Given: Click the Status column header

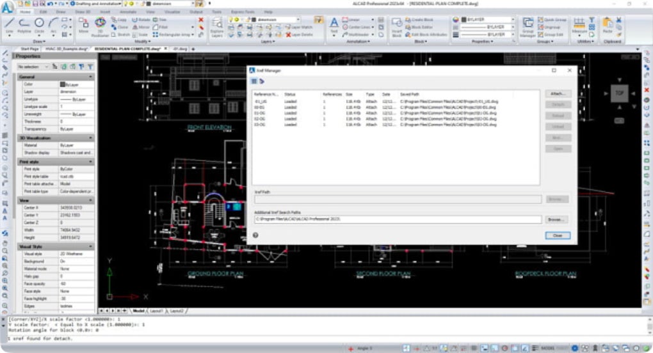Looking at the screenshot, I should pyautogui.click(x=290, y=95).
